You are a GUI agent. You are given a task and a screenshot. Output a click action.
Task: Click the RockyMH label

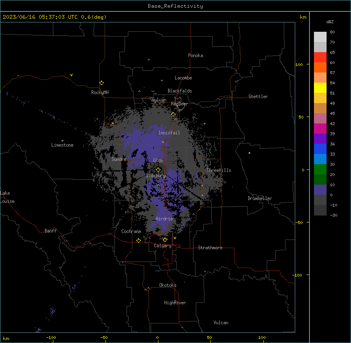tap(100, 92)
